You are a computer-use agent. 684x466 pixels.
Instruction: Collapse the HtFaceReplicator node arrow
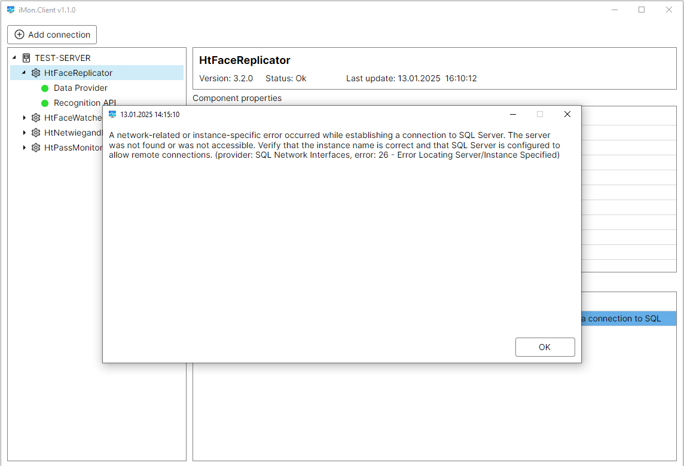[x=24, y=73]
